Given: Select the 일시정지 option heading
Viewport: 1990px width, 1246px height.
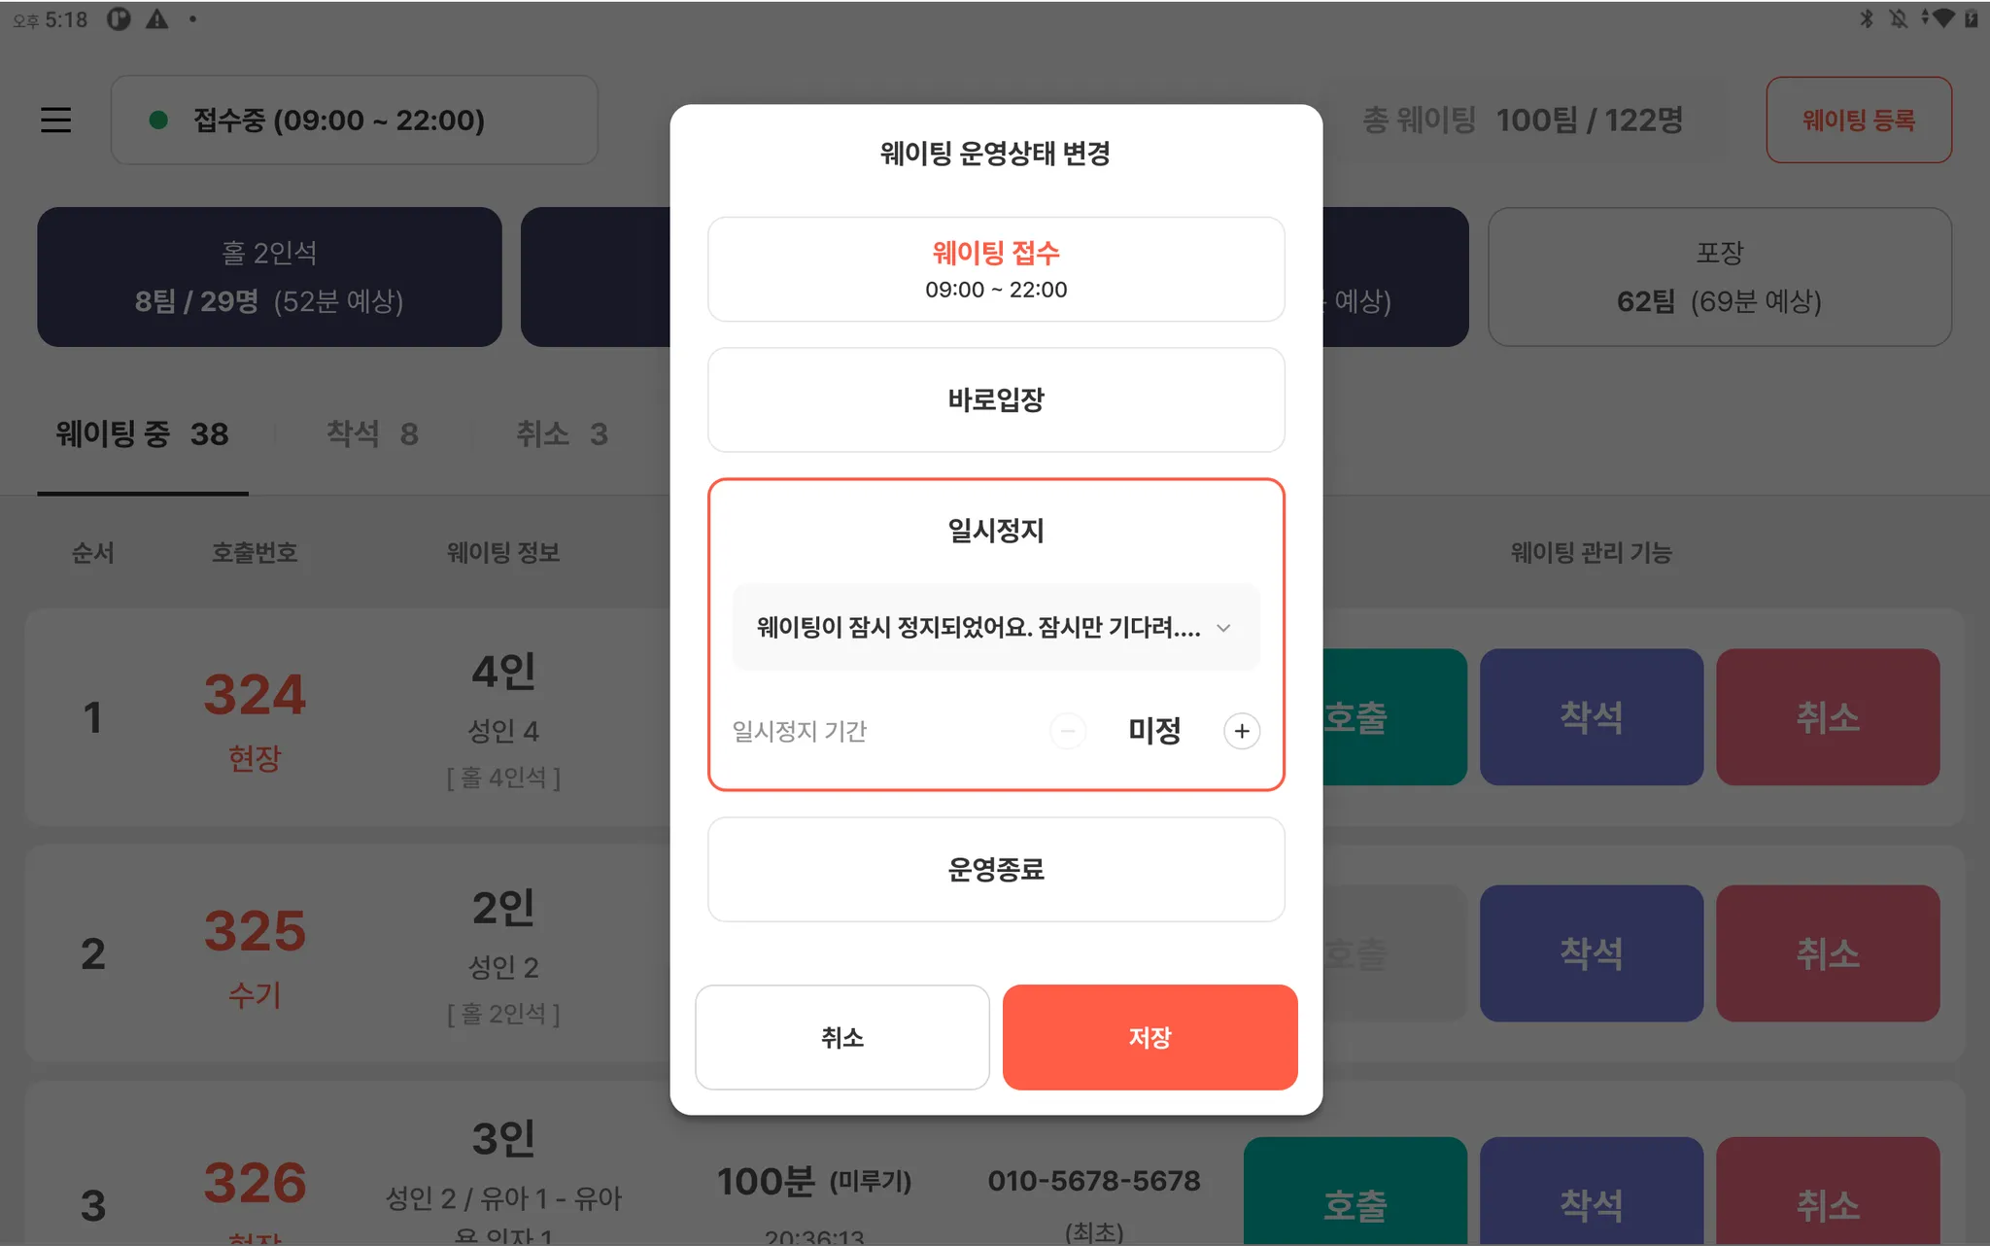Looking at the screenshot, I should [x=996, y=531].
